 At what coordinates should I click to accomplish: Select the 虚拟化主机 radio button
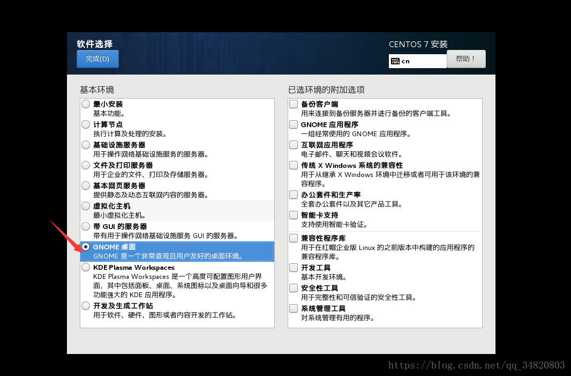(86, 206)
